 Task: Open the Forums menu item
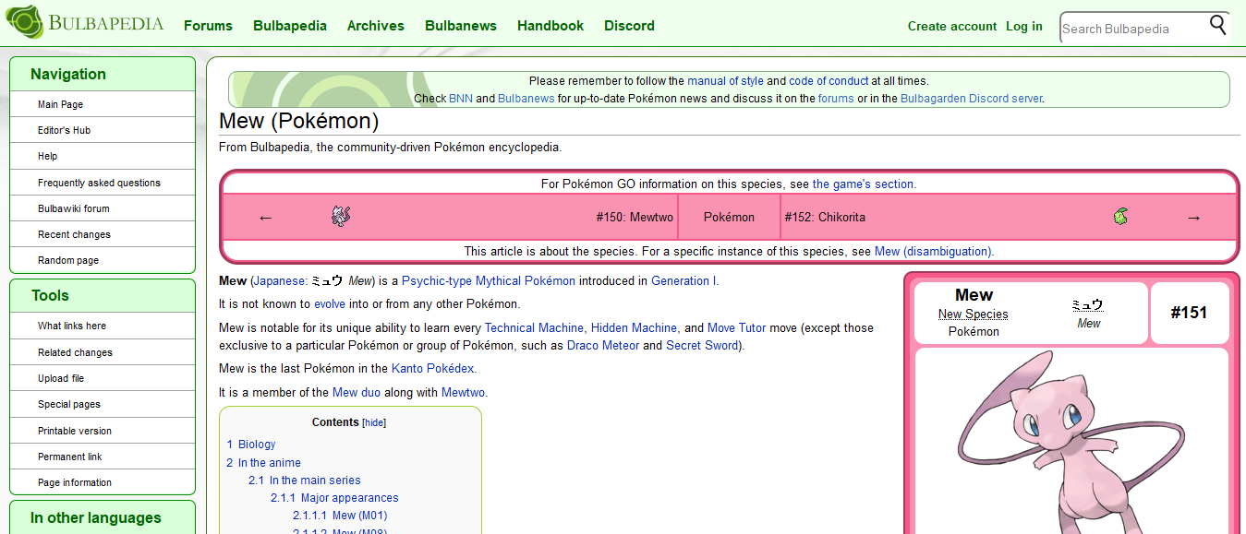[208, 26]
